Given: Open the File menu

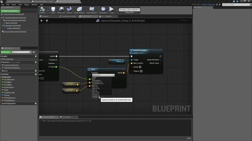Looking at the screenshot, I should (x=3, y=5).
